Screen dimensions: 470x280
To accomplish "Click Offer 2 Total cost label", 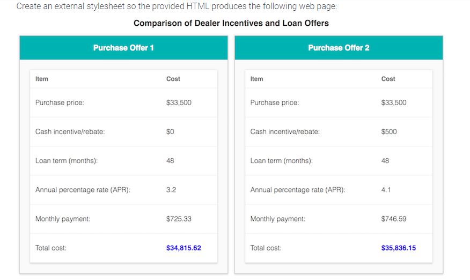I will [x=266, y=248].
